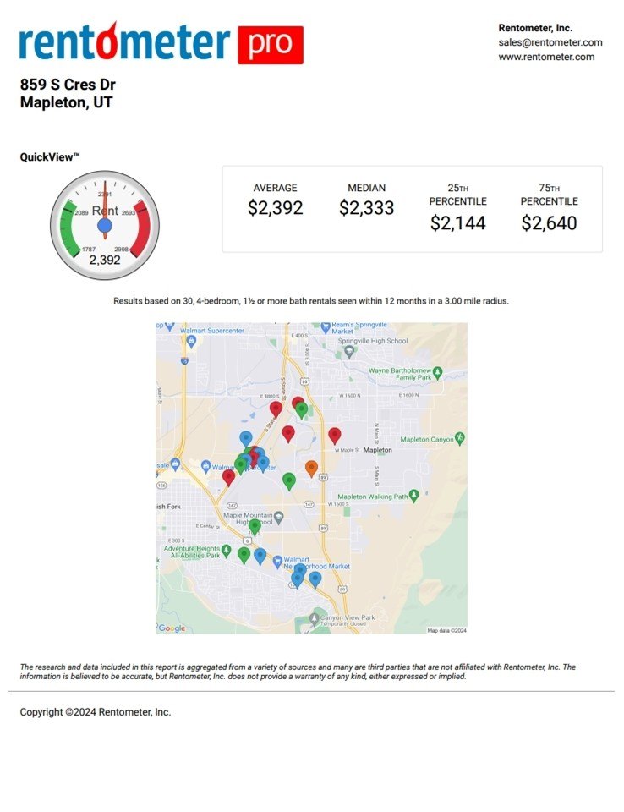
Task: Visit the www.rentometer.com link
Action: pos(546,57)
